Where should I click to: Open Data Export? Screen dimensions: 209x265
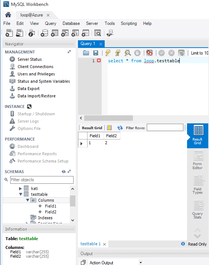(x=29, y=89)
